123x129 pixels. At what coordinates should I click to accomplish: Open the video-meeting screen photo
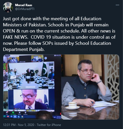(32, 87)
